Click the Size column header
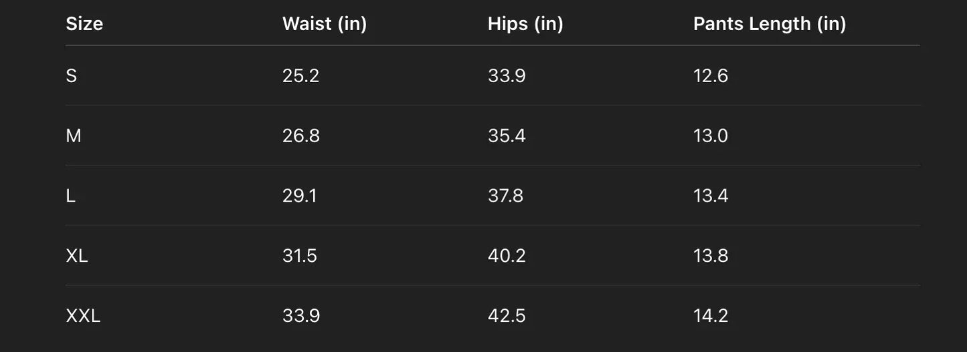Image resolution: width=967 pixels, height=352 pixels. click(84, 24)
